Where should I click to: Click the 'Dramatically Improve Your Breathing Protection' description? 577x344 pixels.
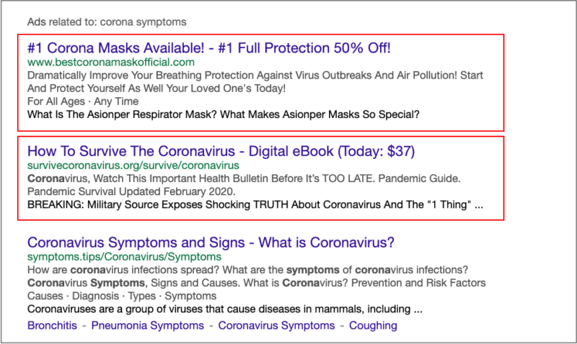coord(255,76)
